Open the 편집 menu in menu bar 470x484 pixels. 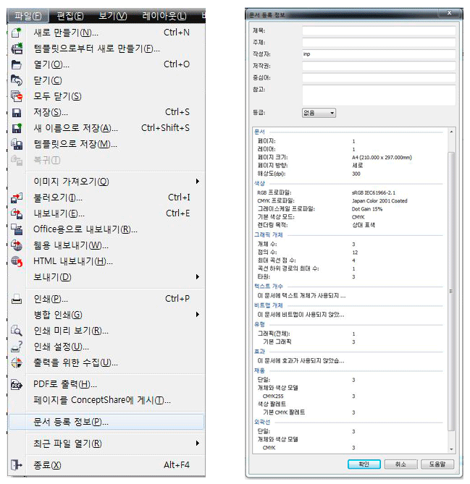pyautogui.click(x=70, y=16)
